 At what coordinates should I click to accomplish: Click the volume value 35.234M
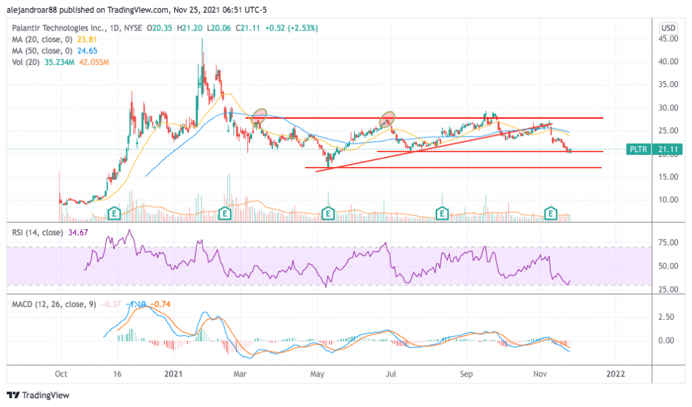tap(59, 62)
